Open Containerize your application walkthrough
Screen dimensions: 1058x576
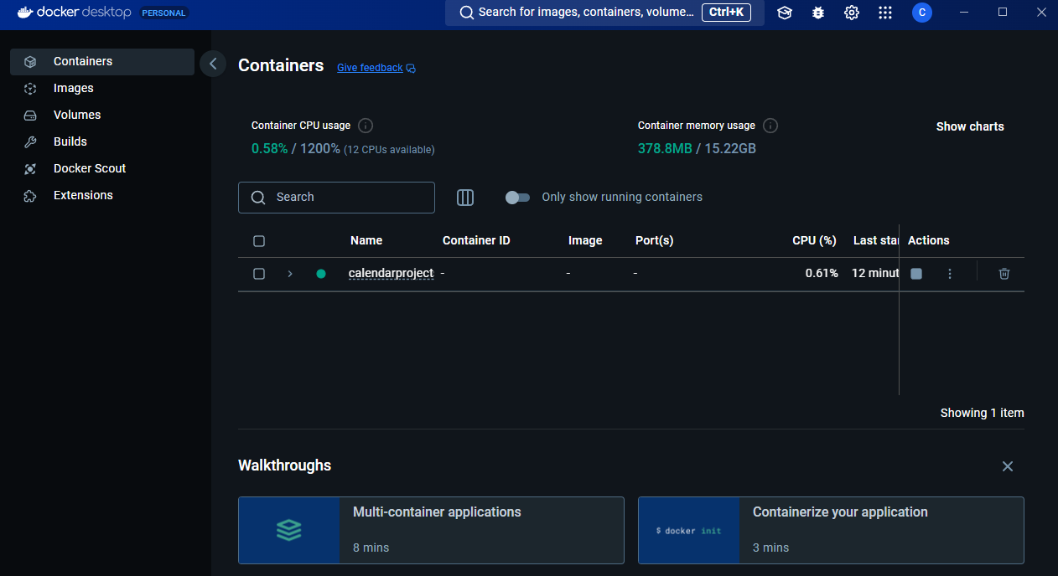(x=831, y=530)
